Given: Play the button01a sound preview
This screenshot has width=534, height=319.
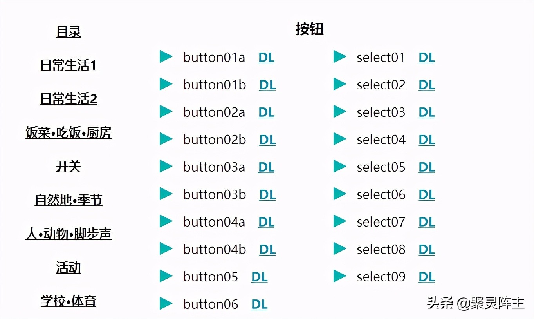Looking at the screenshot, I should (166, 57).
